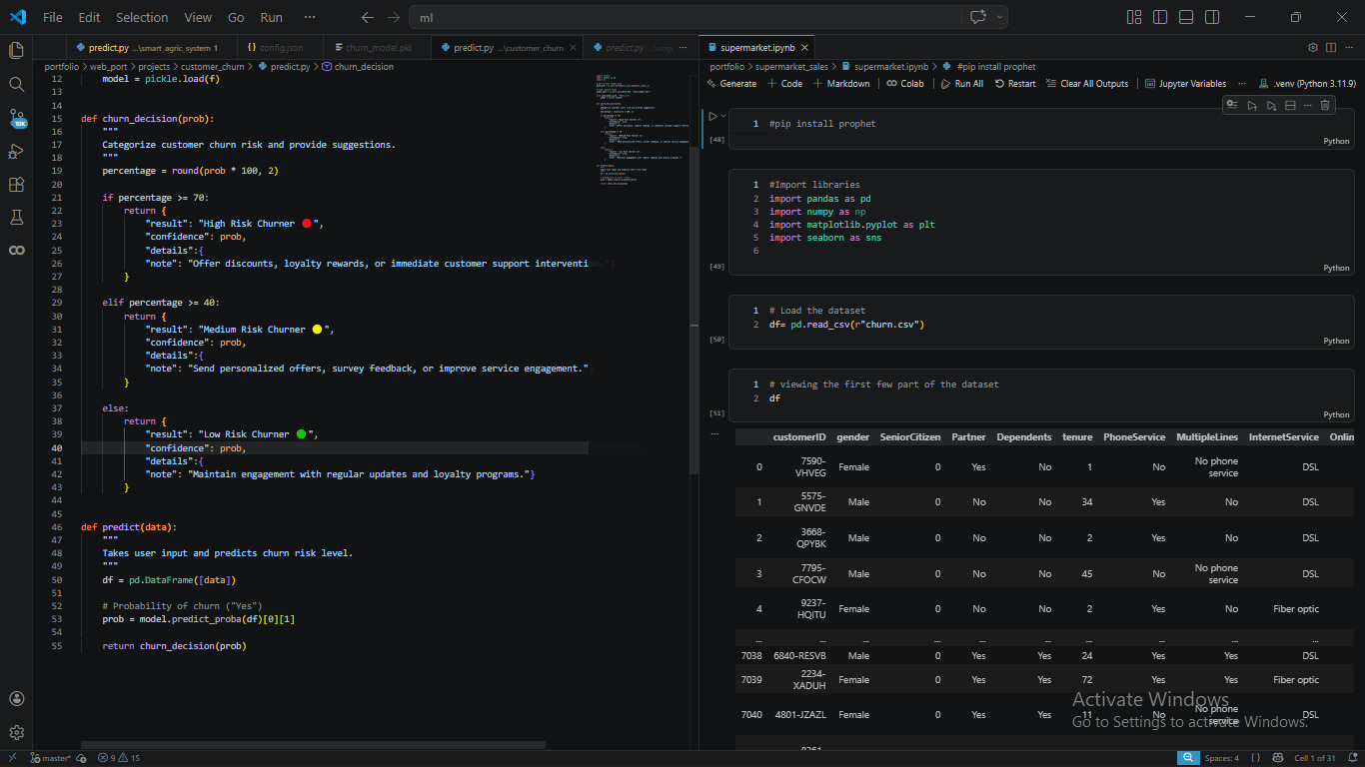Click the command center search box

[684, 17]
